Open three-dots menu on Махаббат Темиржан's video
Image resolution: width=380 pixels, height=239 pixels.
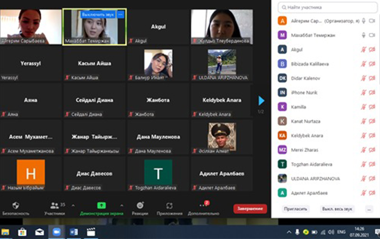120,15
